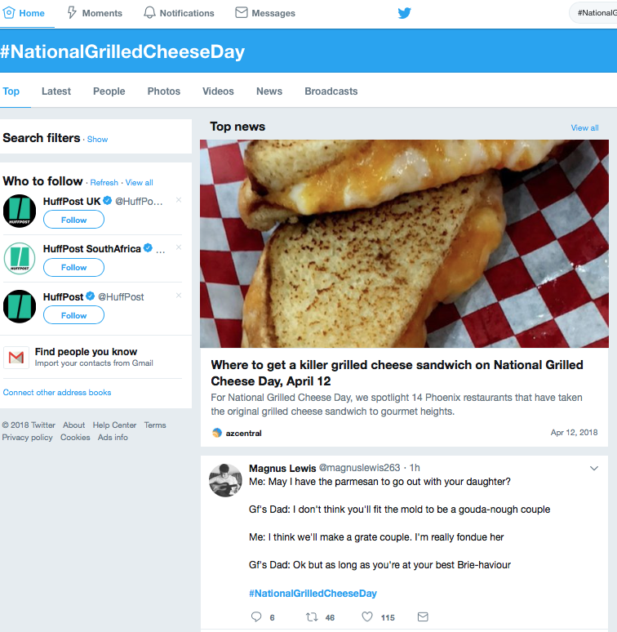Reply to Magnus Lewis tweet

[x=256, y=616]
